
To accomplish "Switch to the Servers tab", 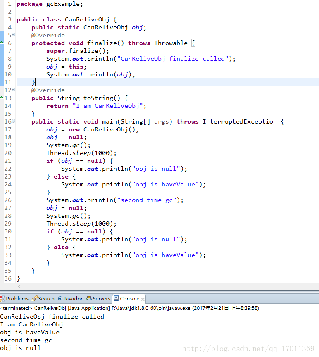I will coord(98,298).
